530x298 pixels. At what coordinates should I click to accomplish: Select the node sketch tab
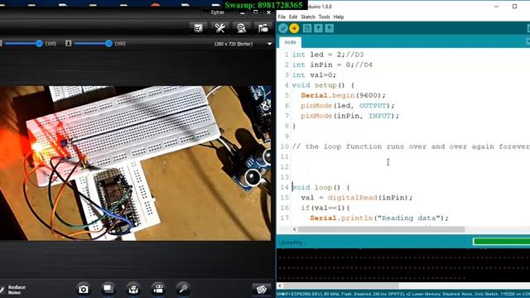click(290, 42)
